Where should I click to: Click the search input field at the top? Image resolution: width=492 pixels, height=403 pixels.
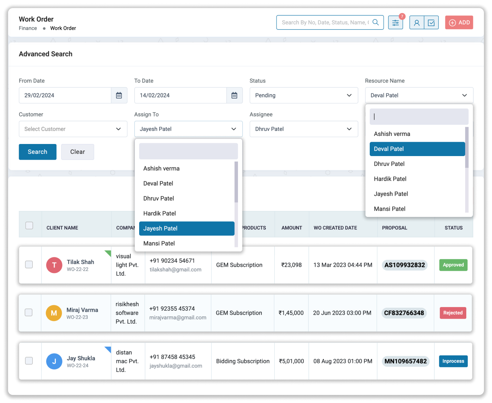tap(323, 22)
